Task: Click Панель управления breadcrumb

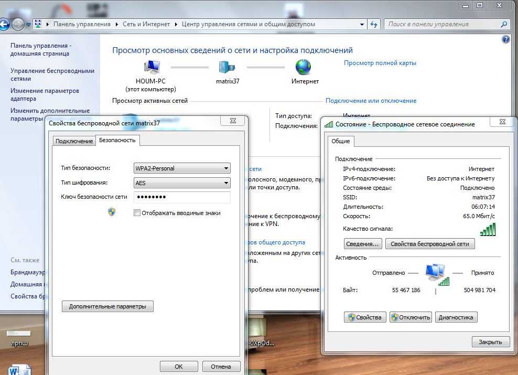Action: 82,24
